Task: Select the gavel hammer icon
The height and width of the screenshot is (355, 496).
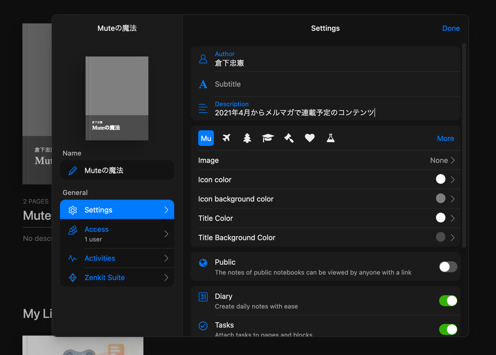Action: pyautogui.click(x=289, y=138)
